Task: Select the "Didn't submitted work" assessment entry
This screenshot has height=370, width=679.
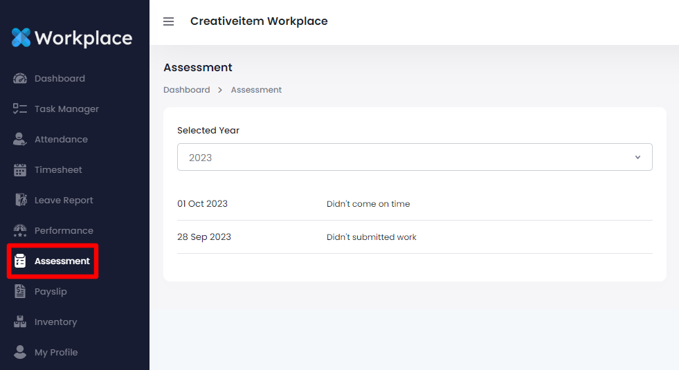Action: tap(371, 237)
